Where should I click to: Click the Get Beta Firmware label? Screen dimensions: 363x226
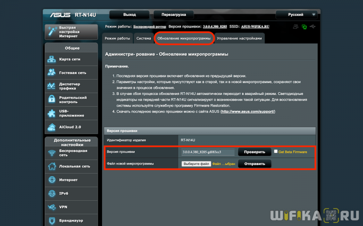click(293, 152)
